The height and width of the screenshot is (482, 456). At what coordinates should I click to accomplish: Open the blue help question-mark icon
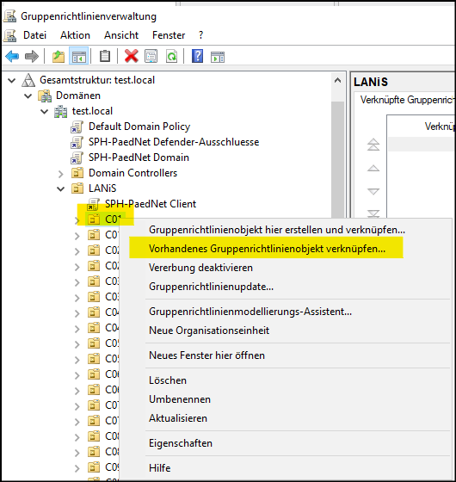pos(197,56)
